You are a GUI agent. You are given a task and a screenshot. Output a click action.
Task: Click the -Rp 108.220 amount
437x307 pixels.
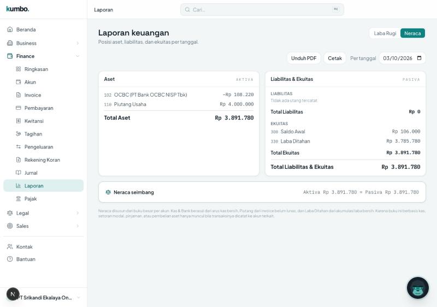click(238, 95)
